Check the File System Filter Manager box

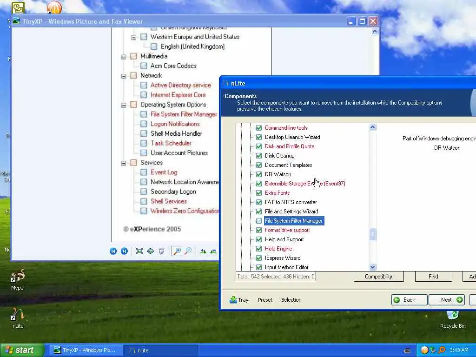(x=258, y=221)
